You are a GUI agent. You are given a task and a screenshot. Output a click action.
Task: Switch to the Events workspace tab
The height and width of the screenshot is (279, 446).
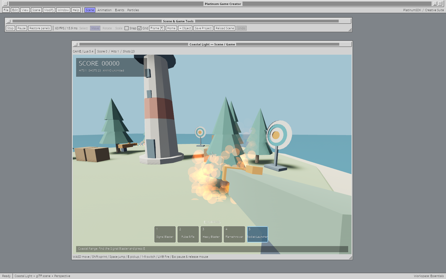(x=120, y=10)
